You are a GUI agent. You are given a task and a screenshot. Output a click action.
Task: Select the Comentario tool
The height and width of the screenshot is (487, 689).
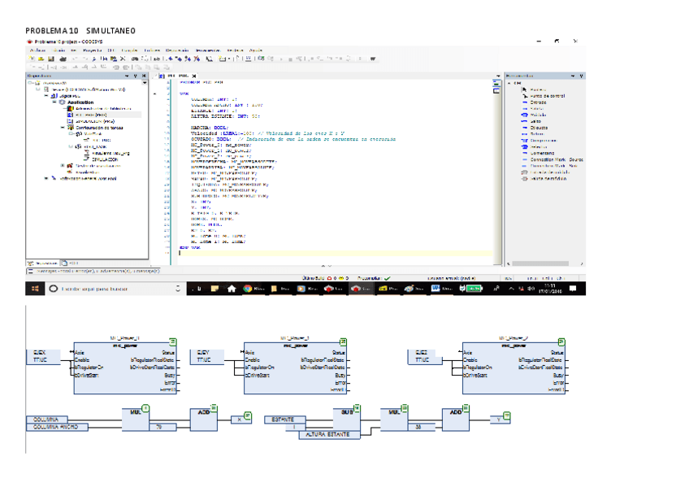point(542,153)
